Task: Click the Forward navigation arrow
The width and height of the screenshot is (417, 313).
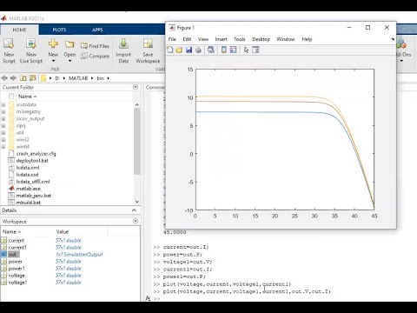Action: [13, 78]
